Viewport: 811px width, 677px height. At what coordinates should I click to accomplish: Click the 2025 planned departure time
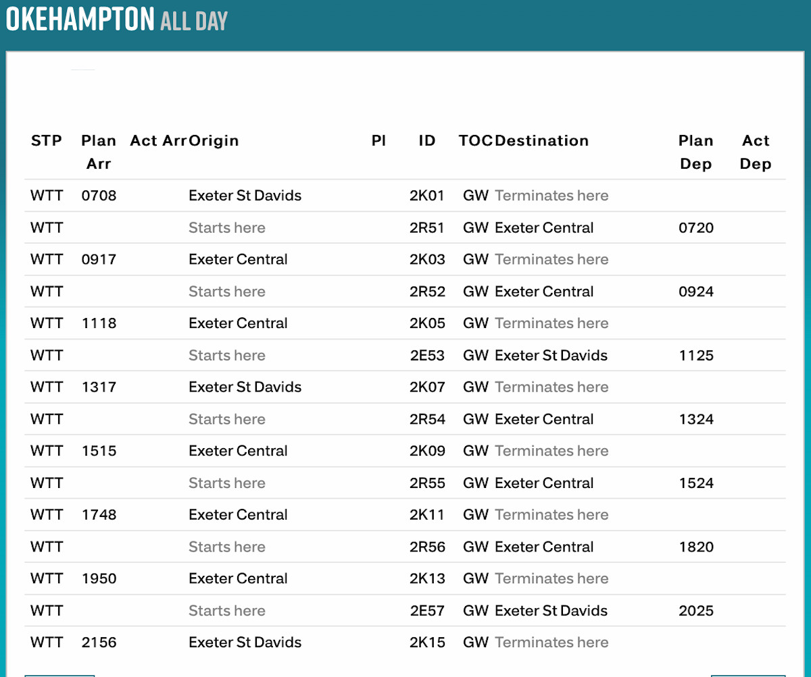[696, 611]
